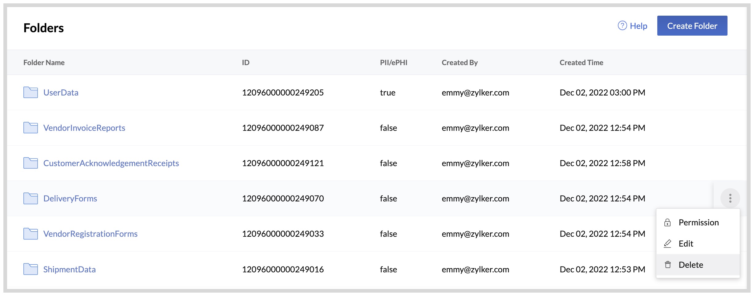Open the DeliveryForms folder link
The image size is (754, 296).
pyautogui.click(x=70, y=198)
